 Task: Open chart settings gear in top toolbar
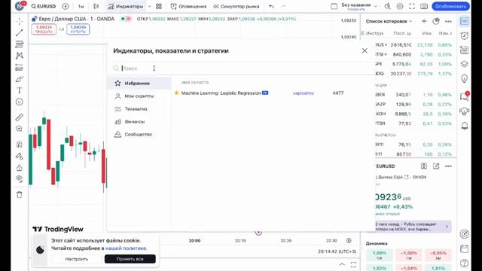(400, 6)
